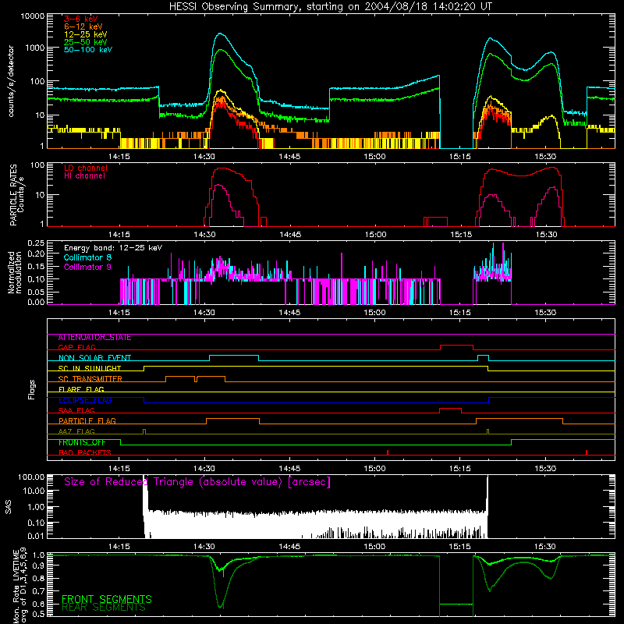
Task: Click the PARTICLE_FLAG label
Action: (x=87, y=421)
